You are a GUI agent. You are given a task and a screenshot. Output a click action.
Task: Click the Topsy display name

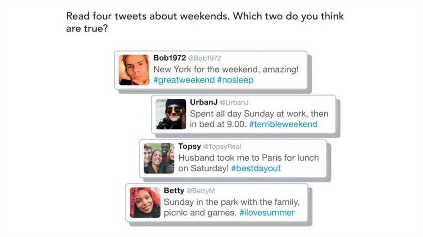coord(189,146)
